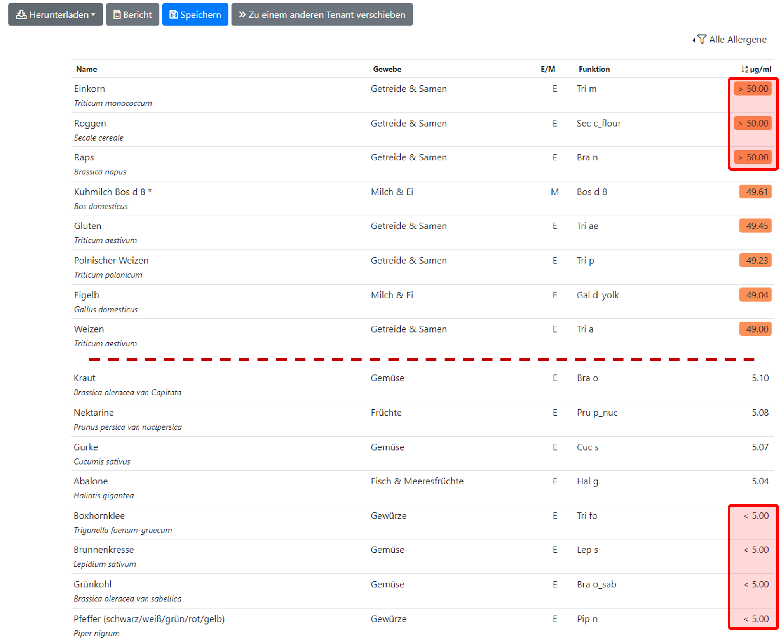Click the 49.61 Kuhmilch value badge
781x639 pixels.
pyautogui.click(x=755, y=192)
